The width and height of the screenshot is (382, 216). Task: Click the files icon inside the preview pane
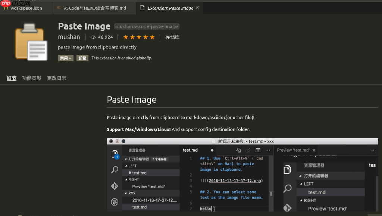pos(288,170)
